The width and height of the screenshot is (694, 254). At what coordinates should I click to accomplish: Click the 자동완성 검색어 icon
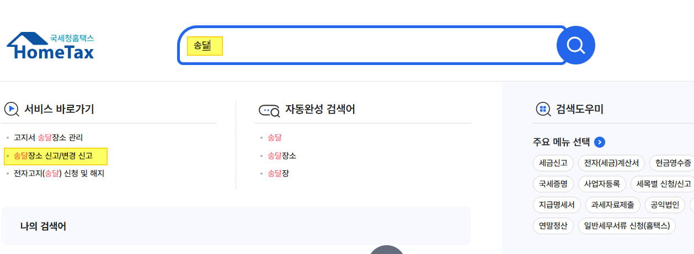tap(269, 110)
